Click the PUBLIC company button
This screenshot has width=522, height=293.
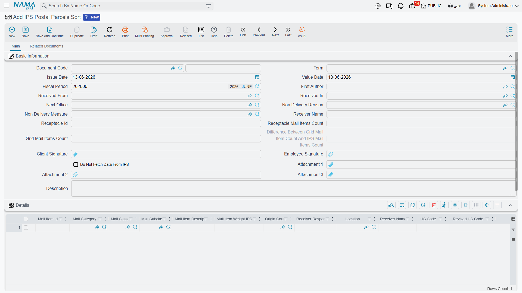click(431, 6)
